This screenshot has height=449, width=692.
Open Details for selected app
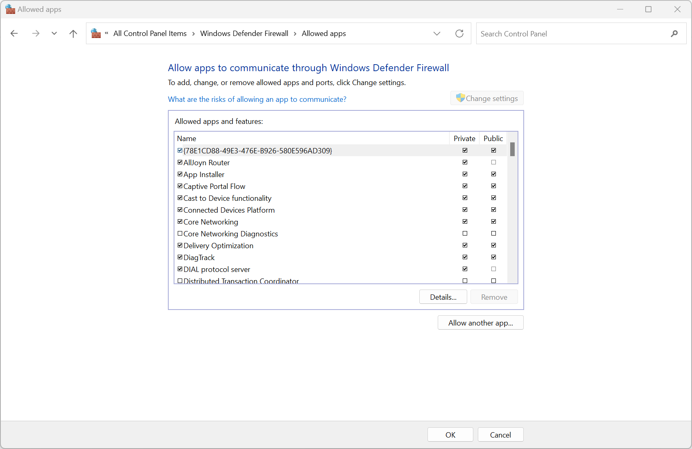443,297
